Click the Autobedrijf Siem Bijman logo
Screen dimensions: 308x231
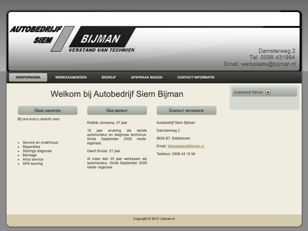(72, 39)
